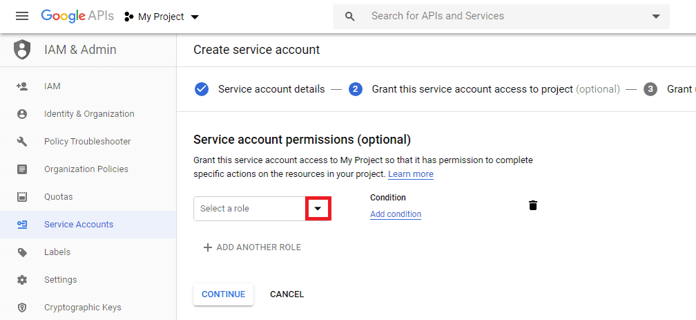Screen dimensions: 696x320
Task: Click the Organization Policies document icon
Action: tap(22, 169)
